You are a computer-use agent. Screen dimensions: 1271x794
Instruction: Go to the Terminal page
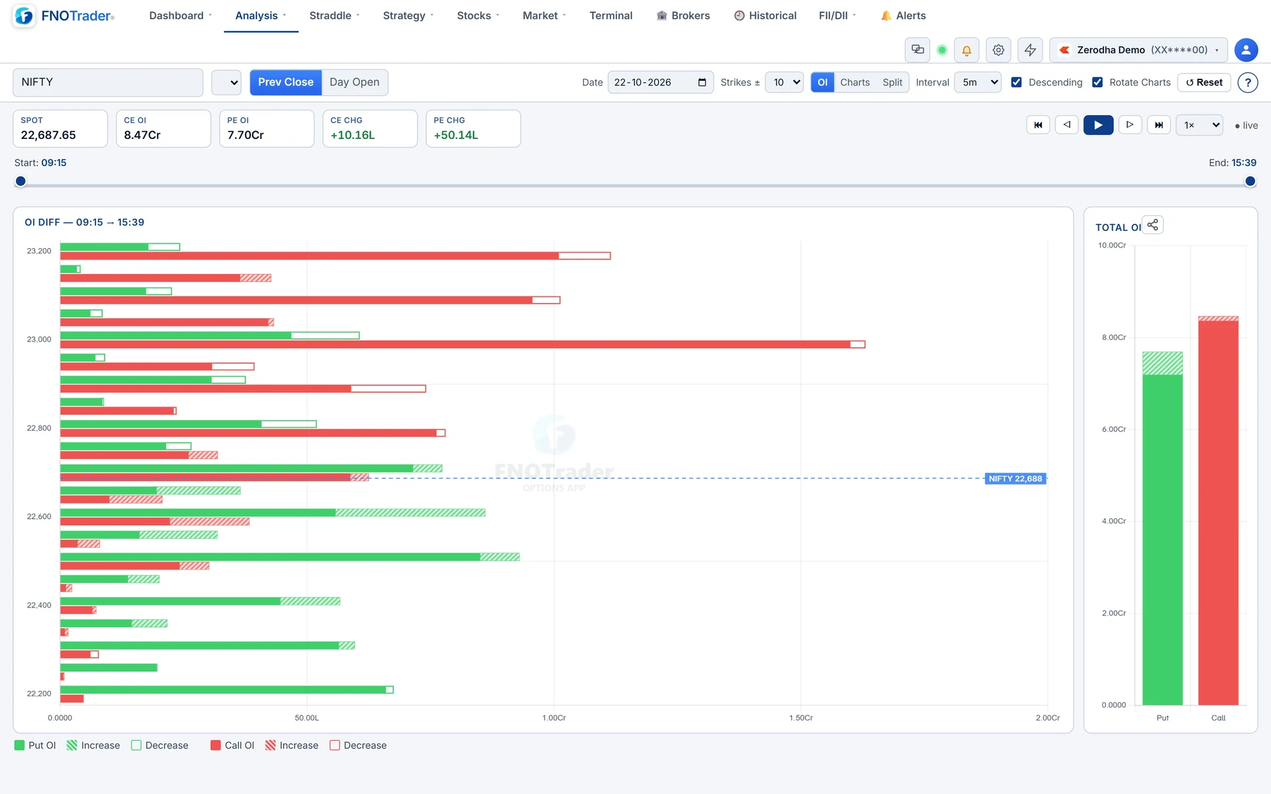pyautogui.click(x=610, y=15)
